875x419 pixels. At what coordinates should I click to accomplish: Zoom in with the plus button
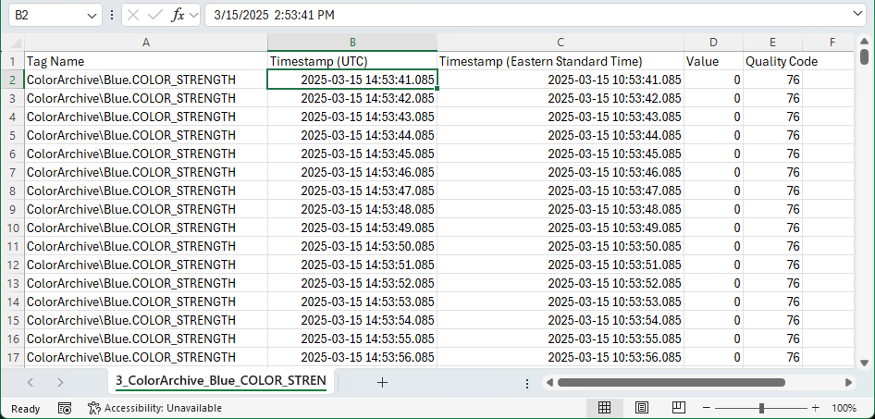coord(815,409)
